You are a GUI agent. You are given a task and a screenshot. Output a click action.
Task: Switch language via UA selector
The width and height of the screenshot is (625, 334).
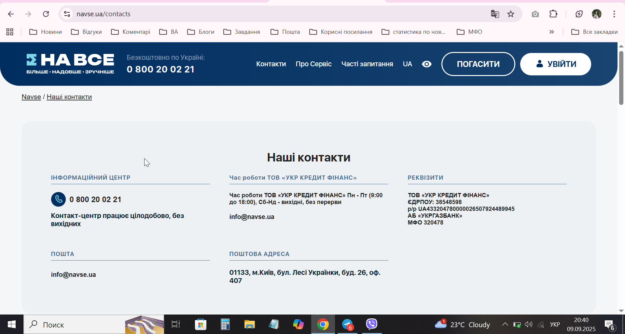[x=408, y=64]
